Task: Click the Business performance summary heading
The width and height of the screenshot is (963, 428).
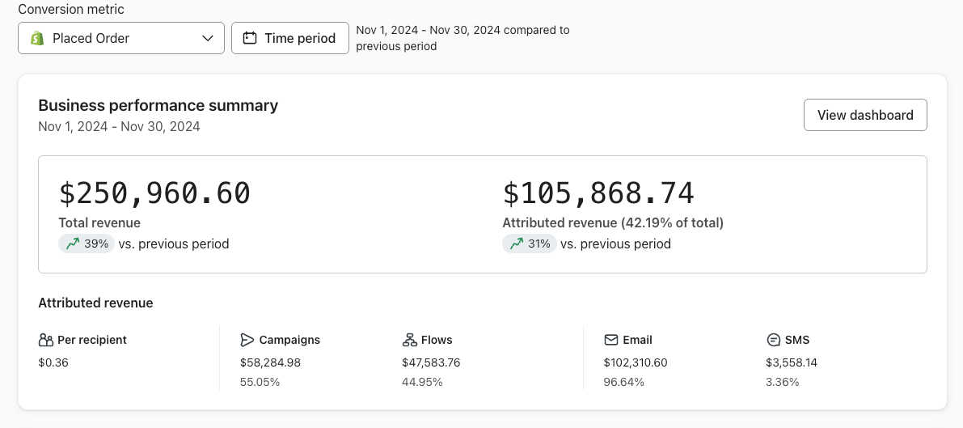Action: 158,105
